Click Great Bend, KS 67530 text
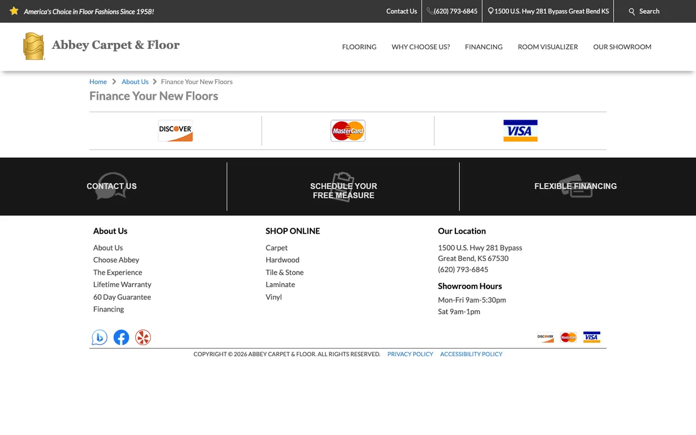The width and height of the screenshot is (696, 435). [473, 259]
